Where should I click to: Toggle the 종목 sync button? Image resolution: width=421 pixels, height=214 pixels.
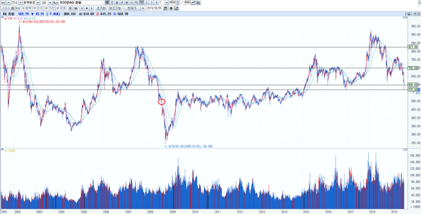click(27, 8)
